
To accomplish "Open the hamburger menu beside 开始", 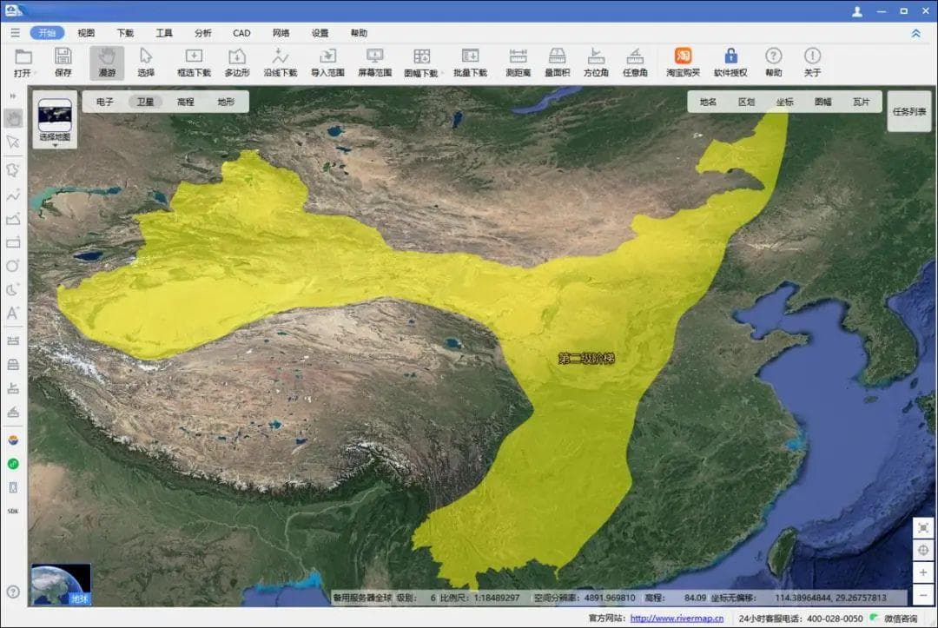I will (16, 33).
